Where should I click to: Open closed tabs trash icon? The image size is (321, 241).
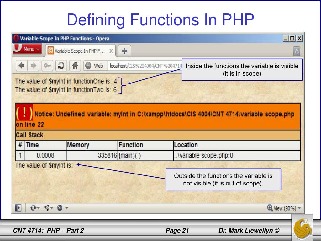tap(297, 51)
